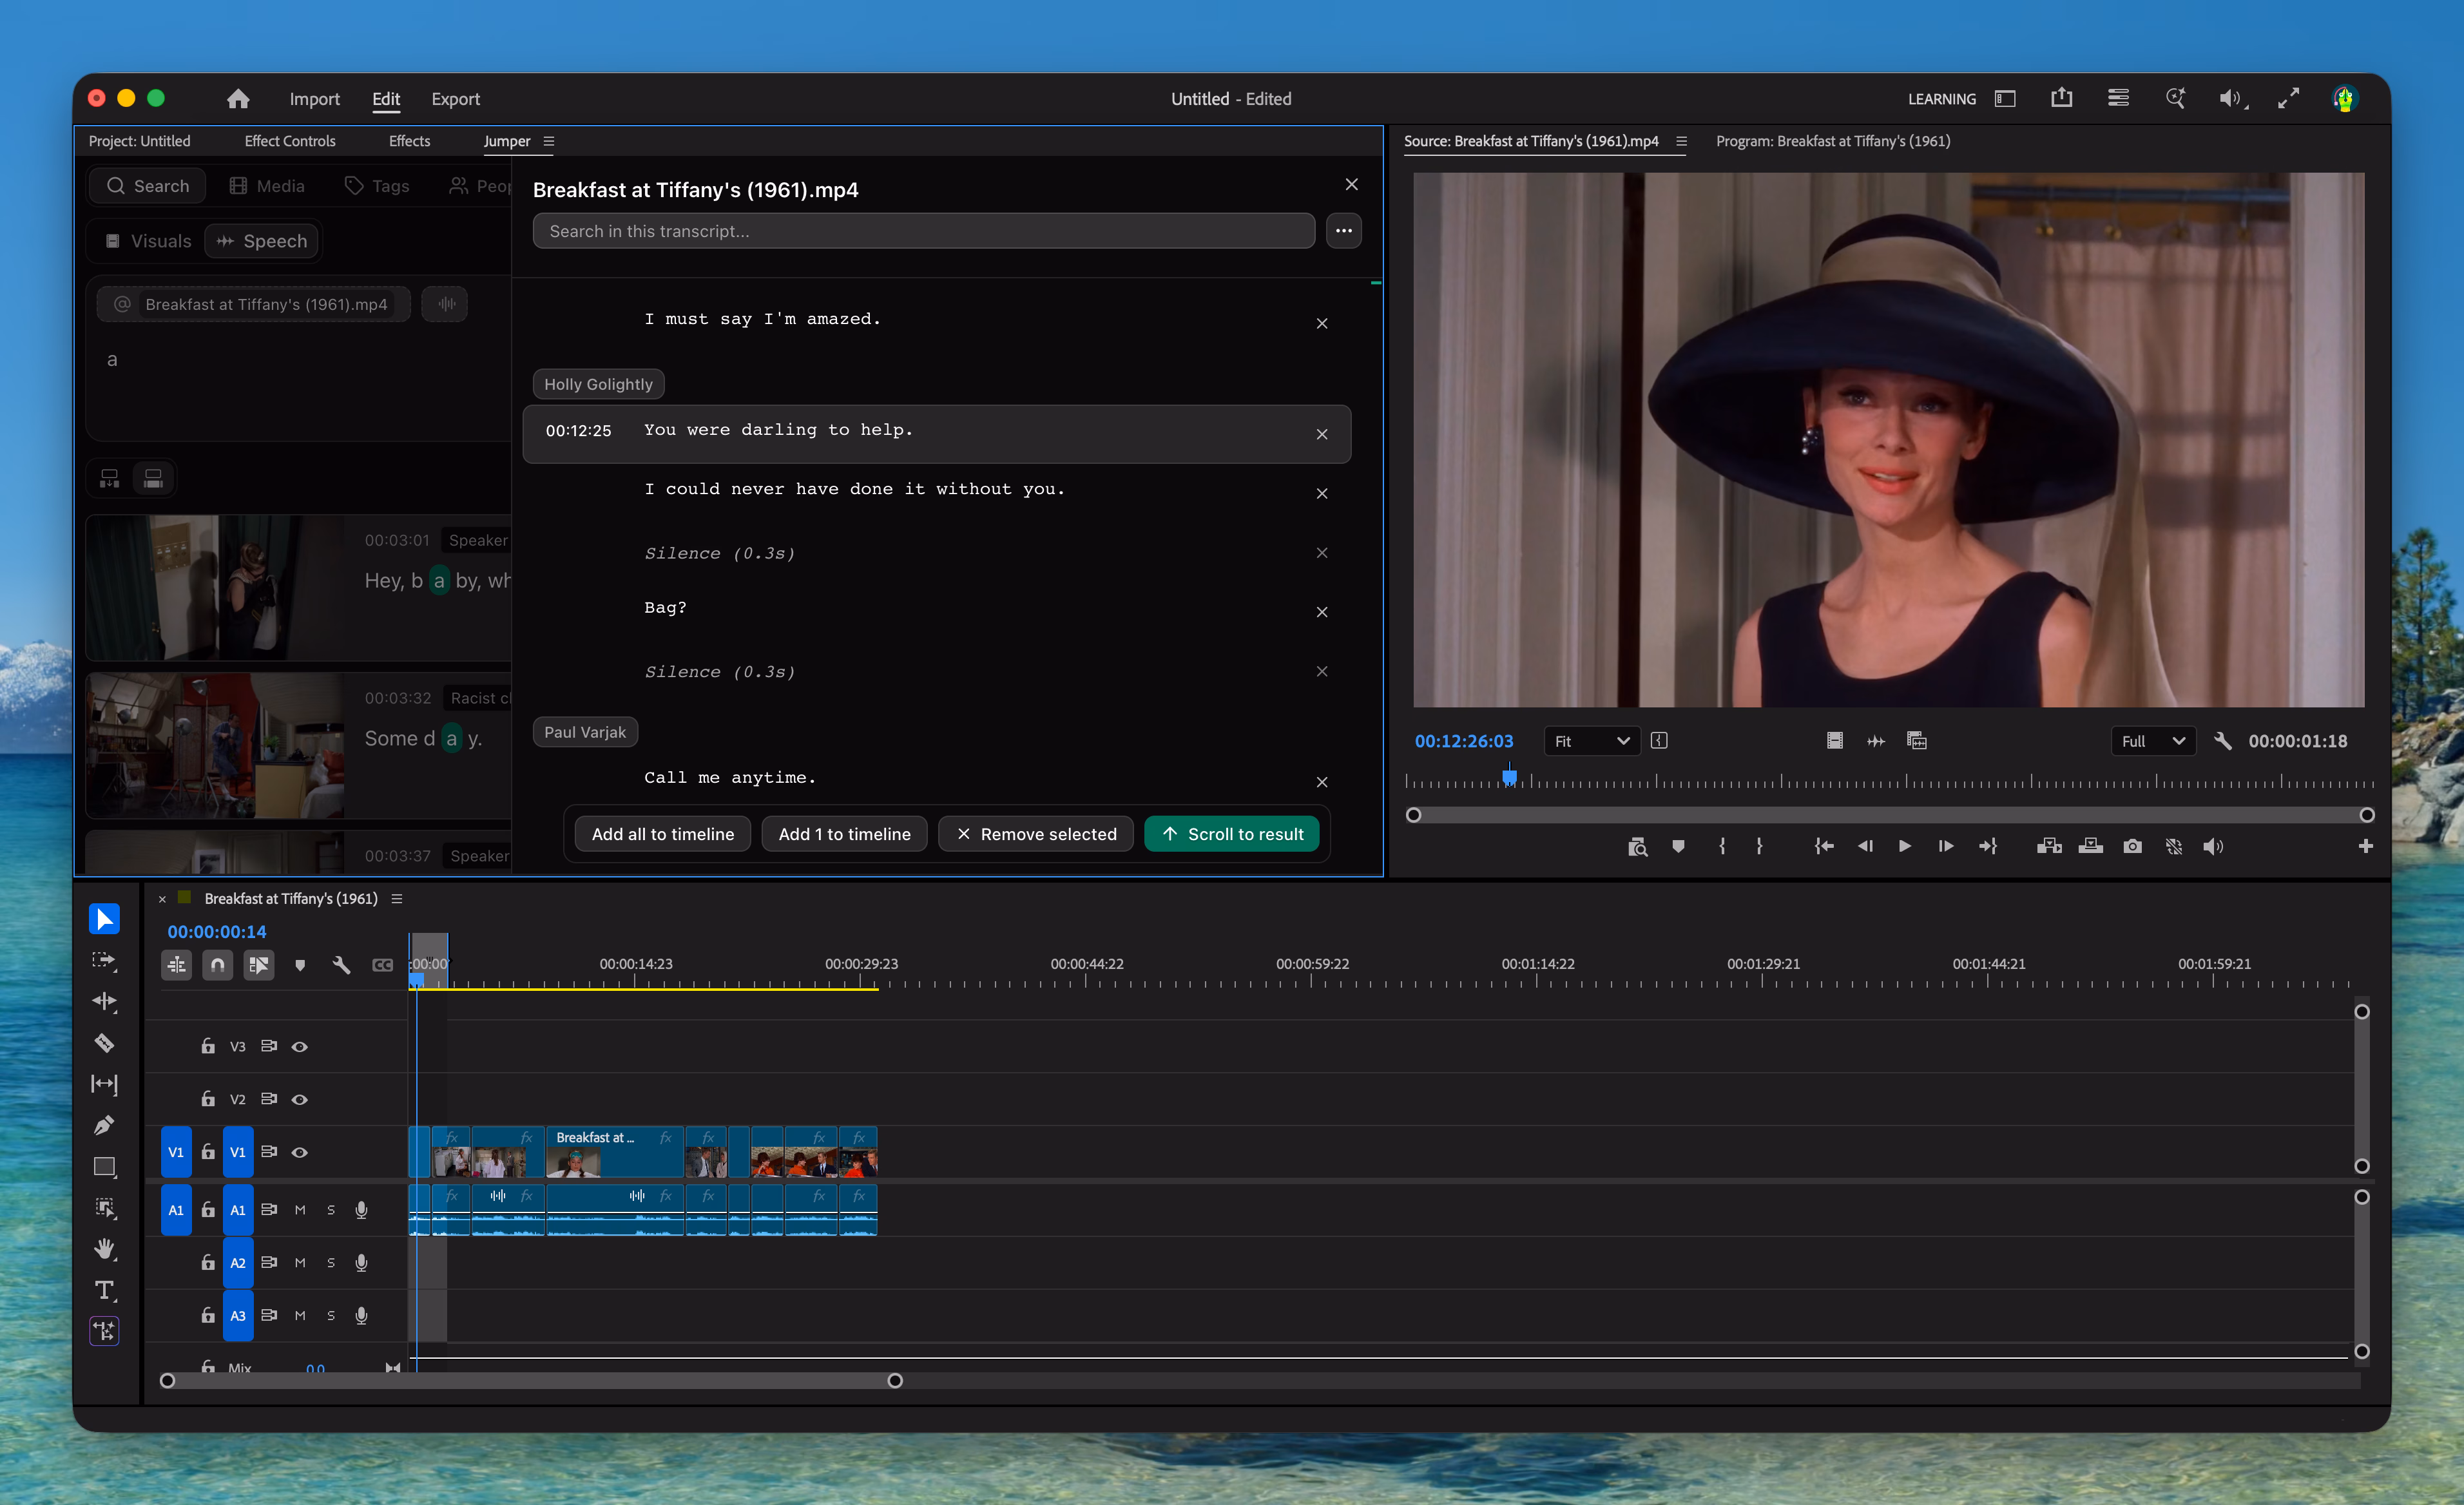Select the Type tool
Viewport: 2464px width, 1505px height.
click(104, 1290)
